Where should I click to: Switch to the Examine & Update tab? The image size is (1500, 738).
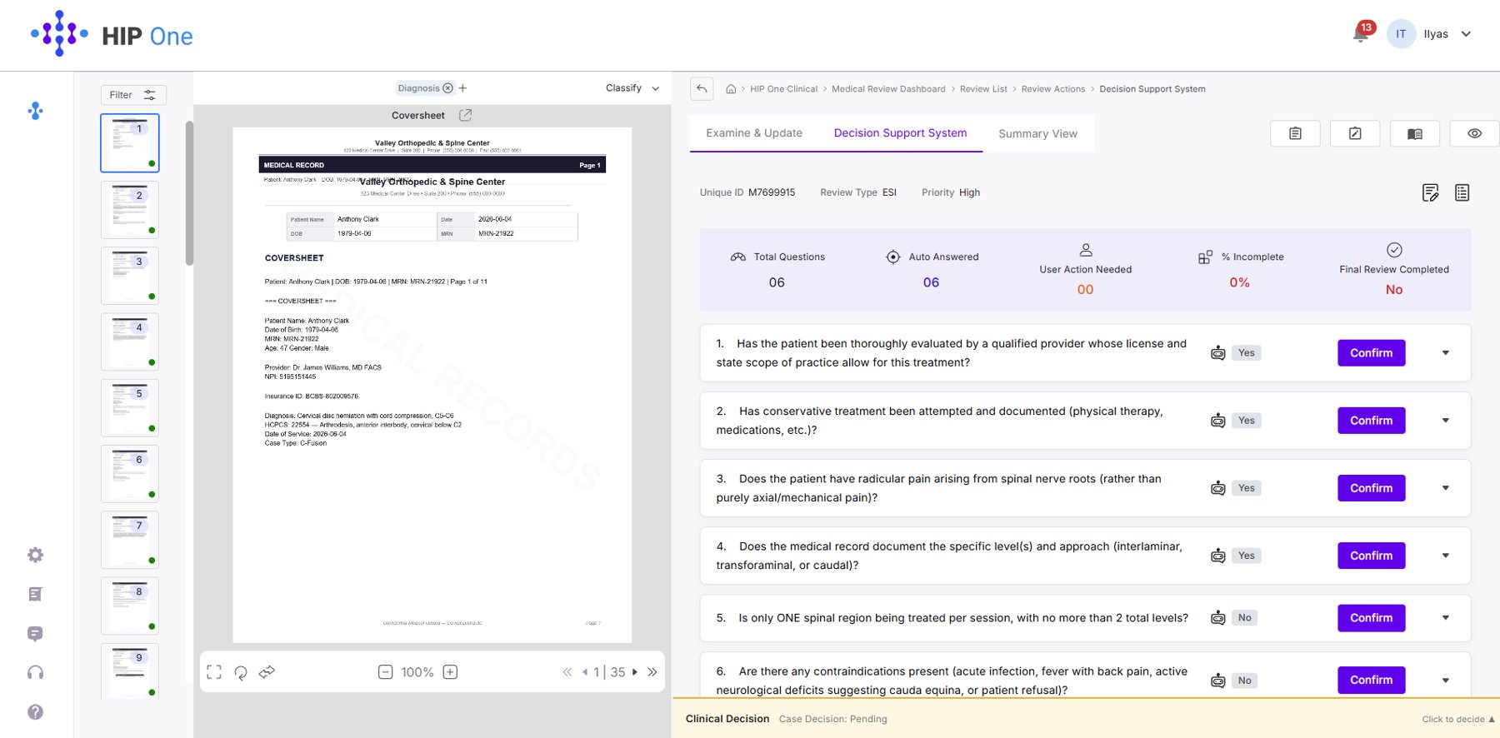click(x=754, y=133)
